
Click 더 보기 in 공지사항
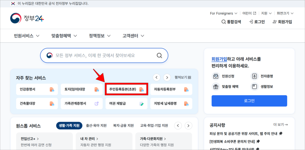[x=281, y=125]
